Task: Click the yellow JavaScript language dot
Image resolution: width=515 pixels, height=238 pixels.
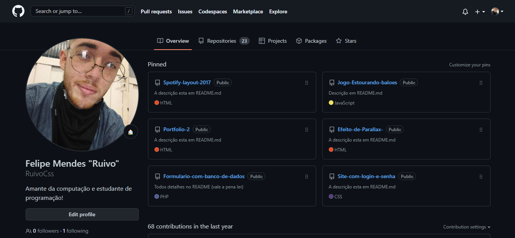Action: tap(331, 103)
